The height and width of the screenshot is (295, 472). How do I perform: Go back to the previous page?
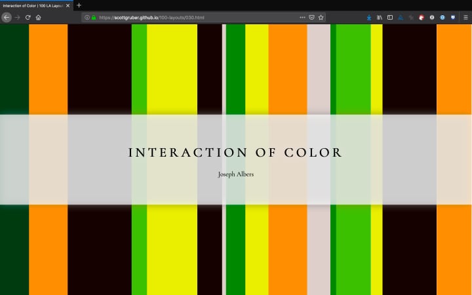[x=7, y=18]
